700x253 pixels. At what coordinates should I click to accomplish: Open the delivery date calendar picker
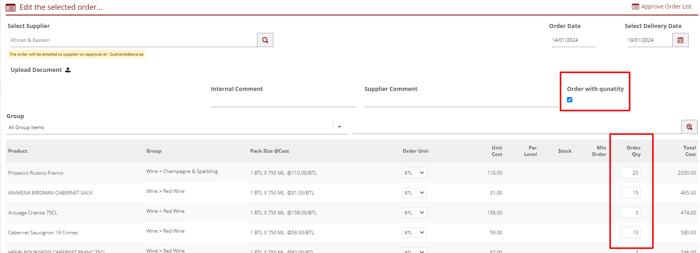click(x=680, y=40)
